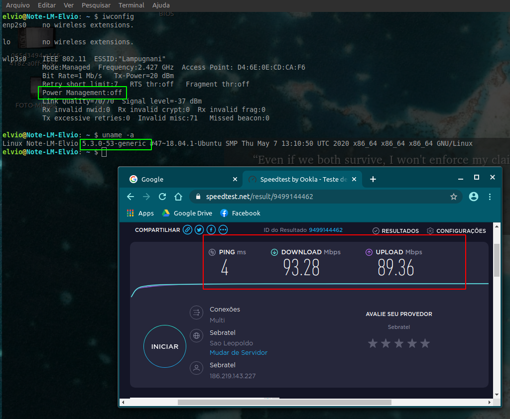This screenshot has width=510, height=419.
Task: Share the result on Twitter
Action: (199, 230)
